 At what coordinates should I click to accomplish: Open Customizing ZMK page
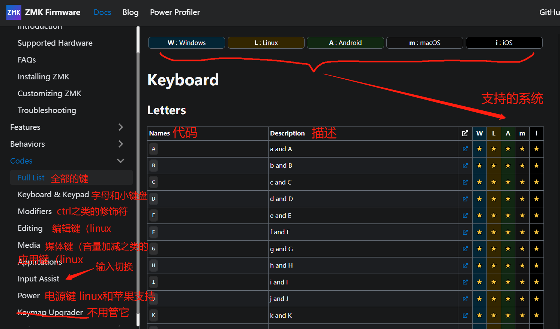click(x=50, y=94)
